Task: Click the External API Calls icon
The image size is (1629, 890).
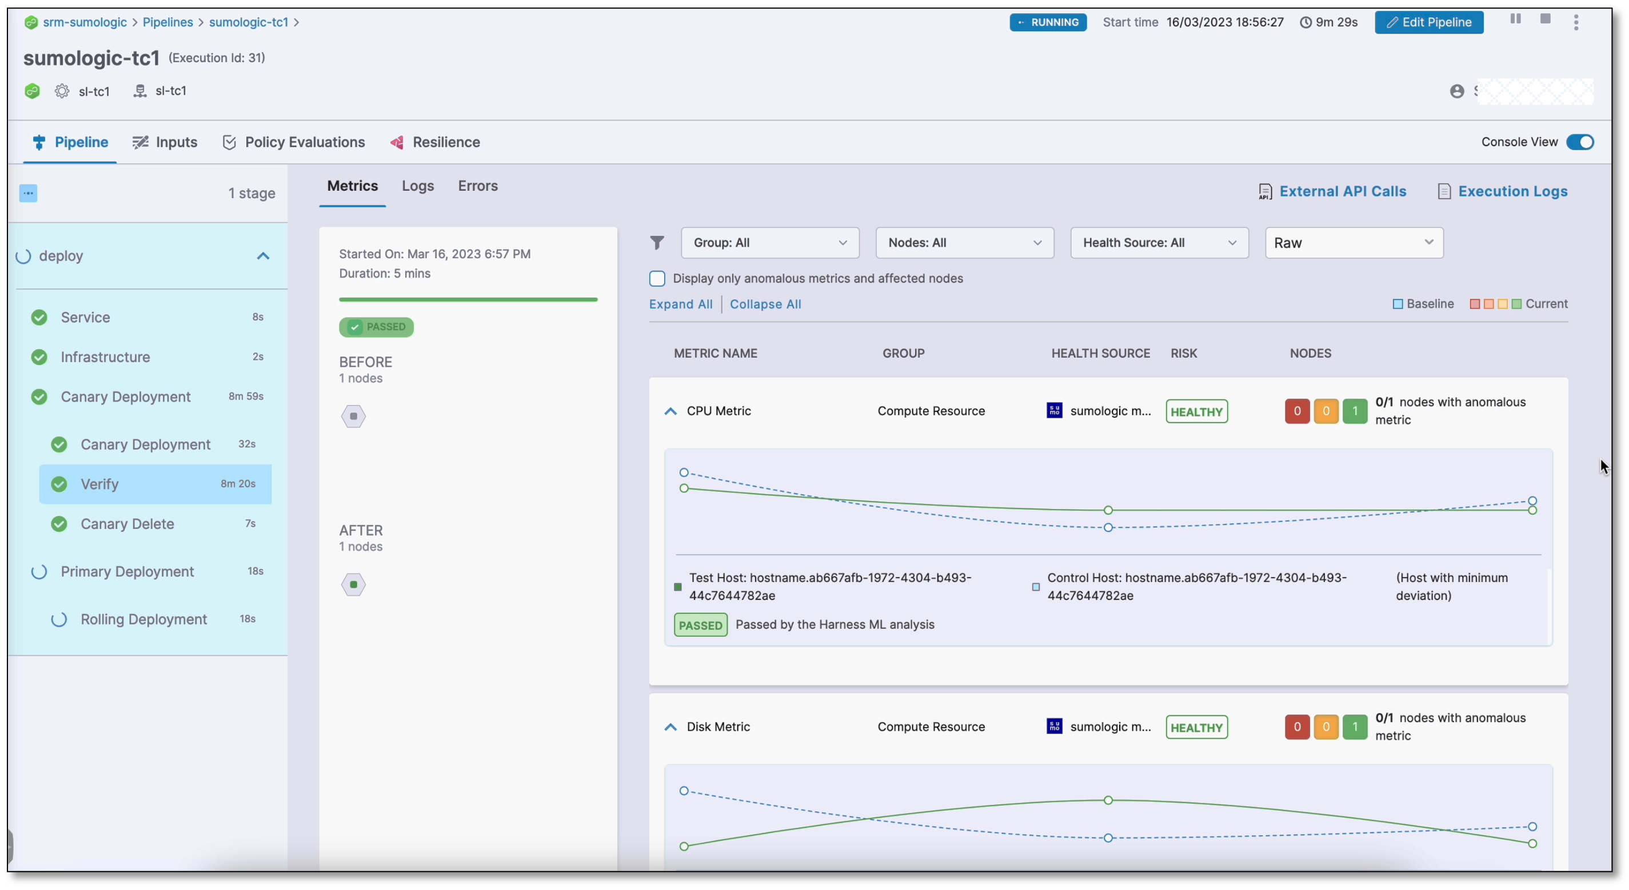Action: (x=1265, y=191)
